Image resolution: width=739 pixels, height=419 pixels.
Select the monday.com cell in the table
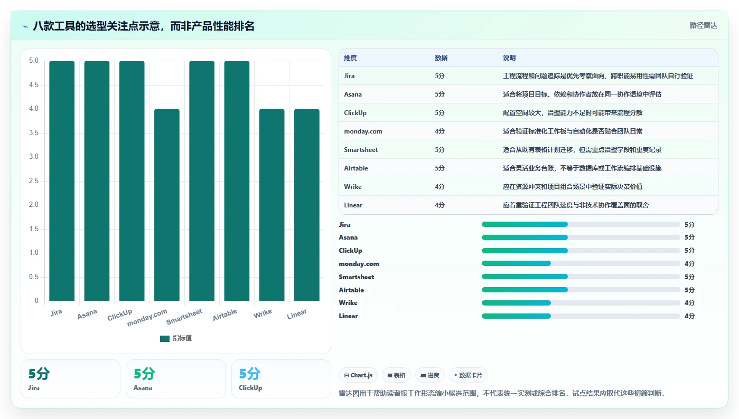pos(363,131)
